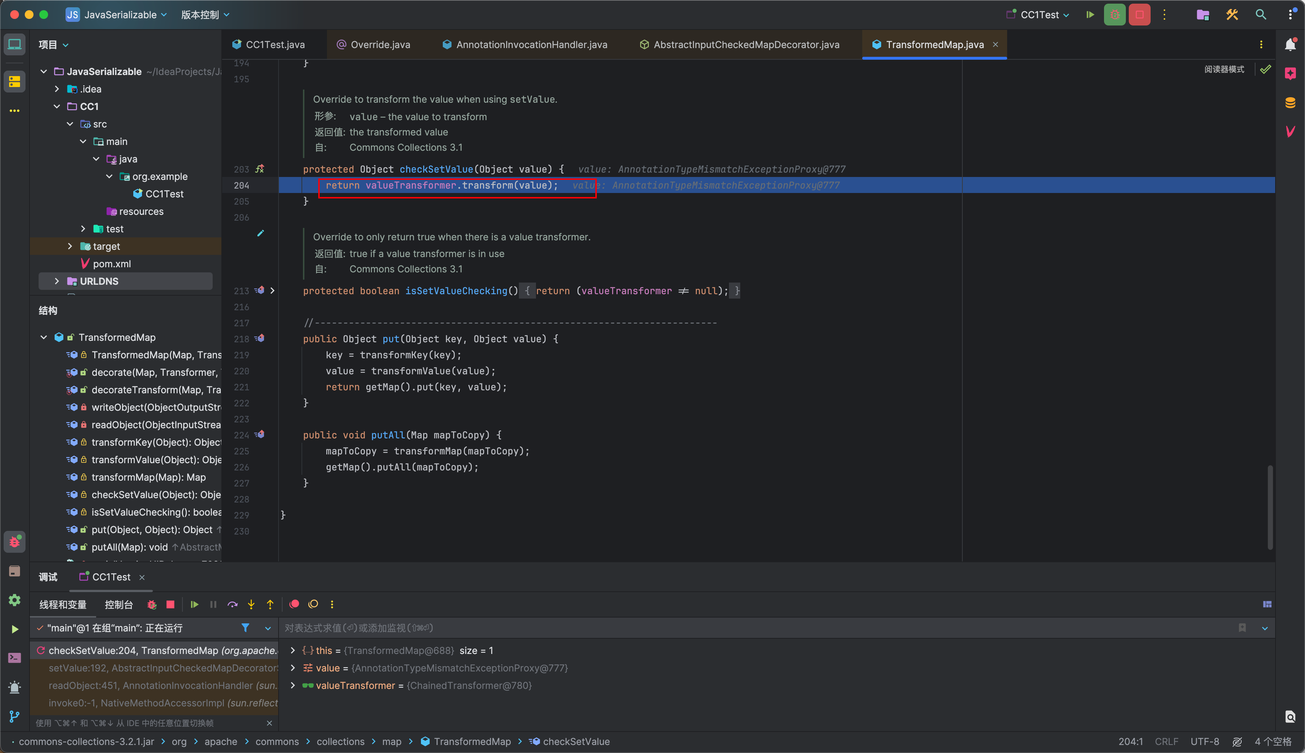This screenshot has width=1305, height=753.
Task: Open version control dropdown menu
Action: 205,15
